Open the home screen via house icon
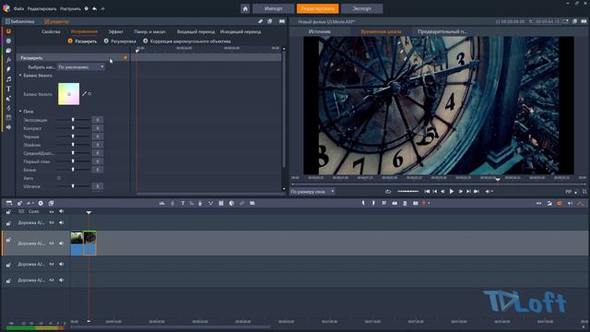Screen dimensions: 590x332 click(x=245, y=8)
